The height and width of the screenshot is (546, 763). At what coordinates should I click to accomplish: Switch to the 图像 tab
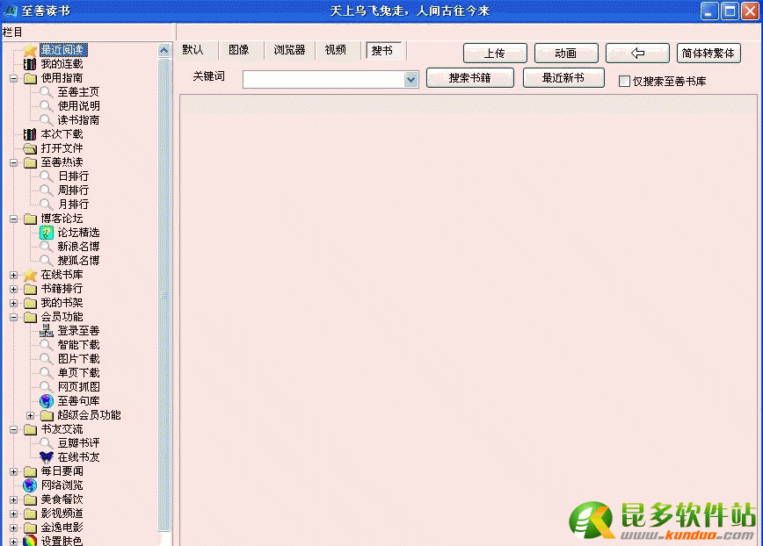[239, 50]
